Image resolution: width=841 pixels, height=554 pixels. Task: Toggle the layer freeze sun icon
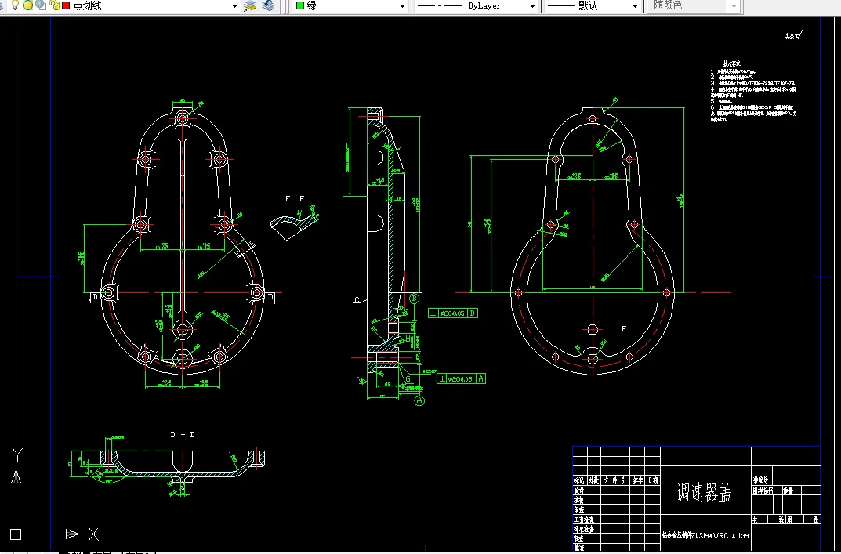[28, 5]
